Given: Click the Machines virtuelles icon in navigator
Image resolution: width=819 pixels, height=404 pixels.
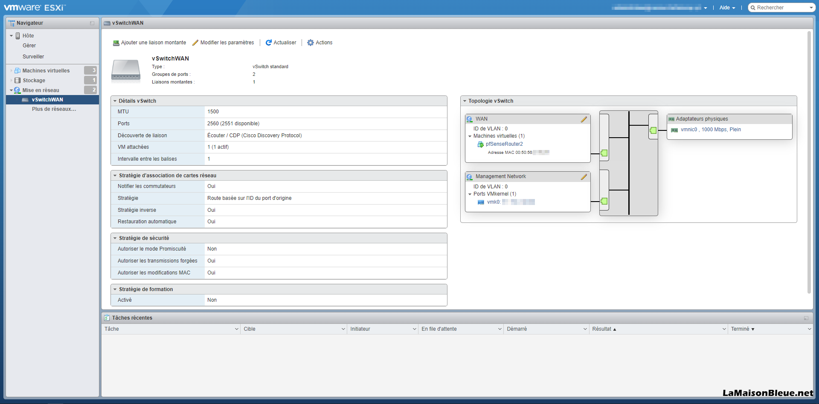Looking at the screenshot, I should [17, 71].
